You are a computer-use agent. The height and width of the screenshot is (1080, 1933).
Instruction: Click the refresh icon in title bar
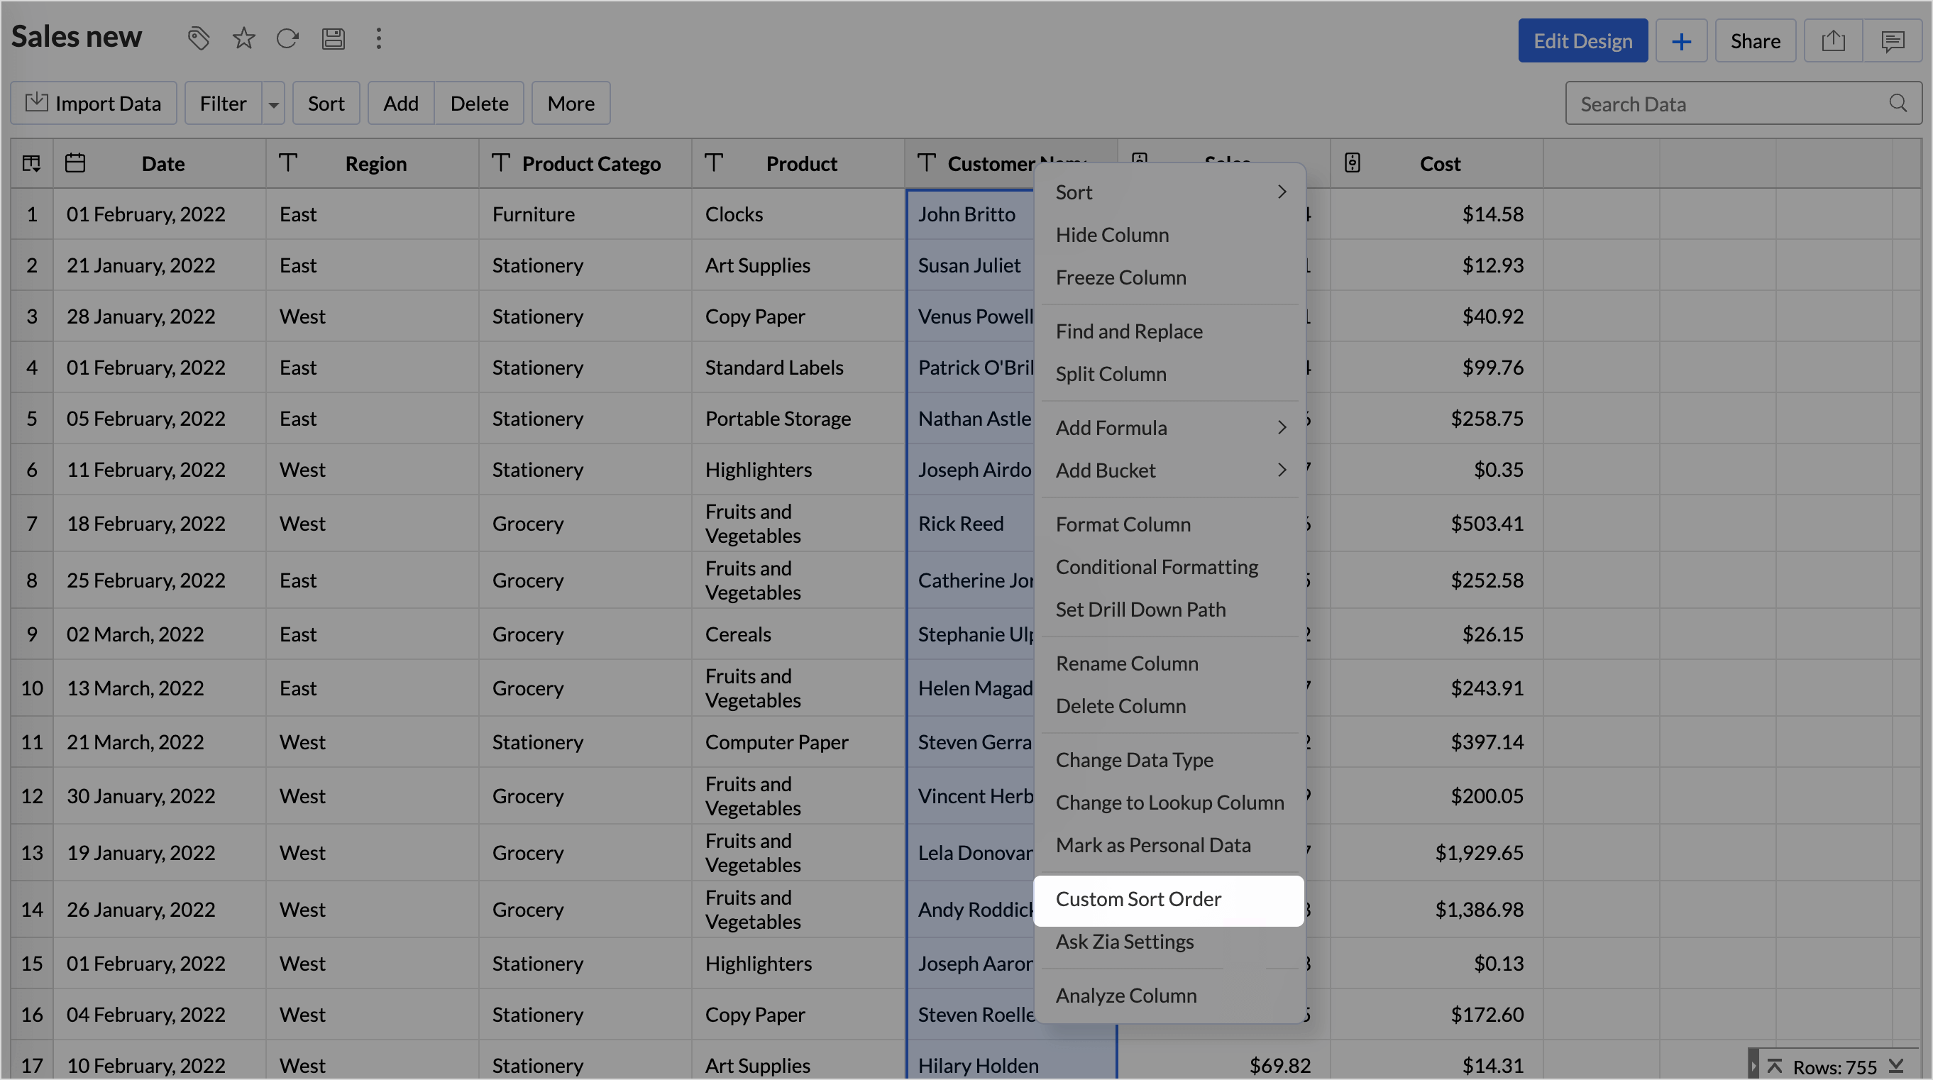pos(288,38)
